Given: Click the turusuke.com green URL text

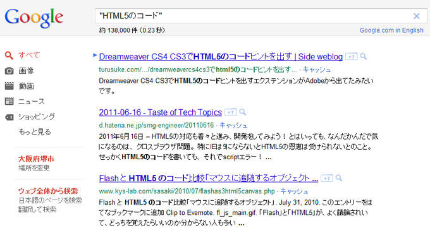Looking at the screenshot, I should click(x=198, y=70).
